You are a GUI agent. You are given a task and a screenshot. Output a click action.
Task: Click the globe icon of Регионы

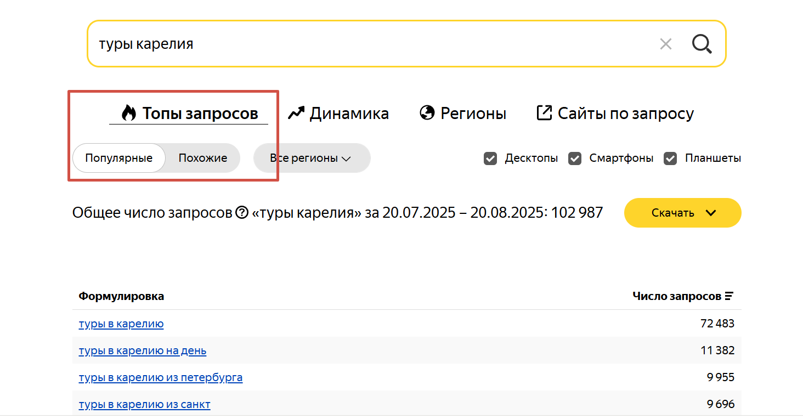coord(427,113)
